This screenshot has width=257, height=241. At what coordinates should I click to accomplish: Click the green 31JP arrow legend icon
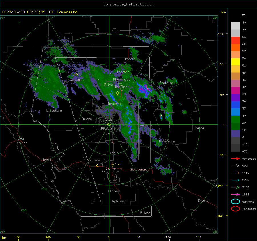pyautogui.click(x=235, y=187)
